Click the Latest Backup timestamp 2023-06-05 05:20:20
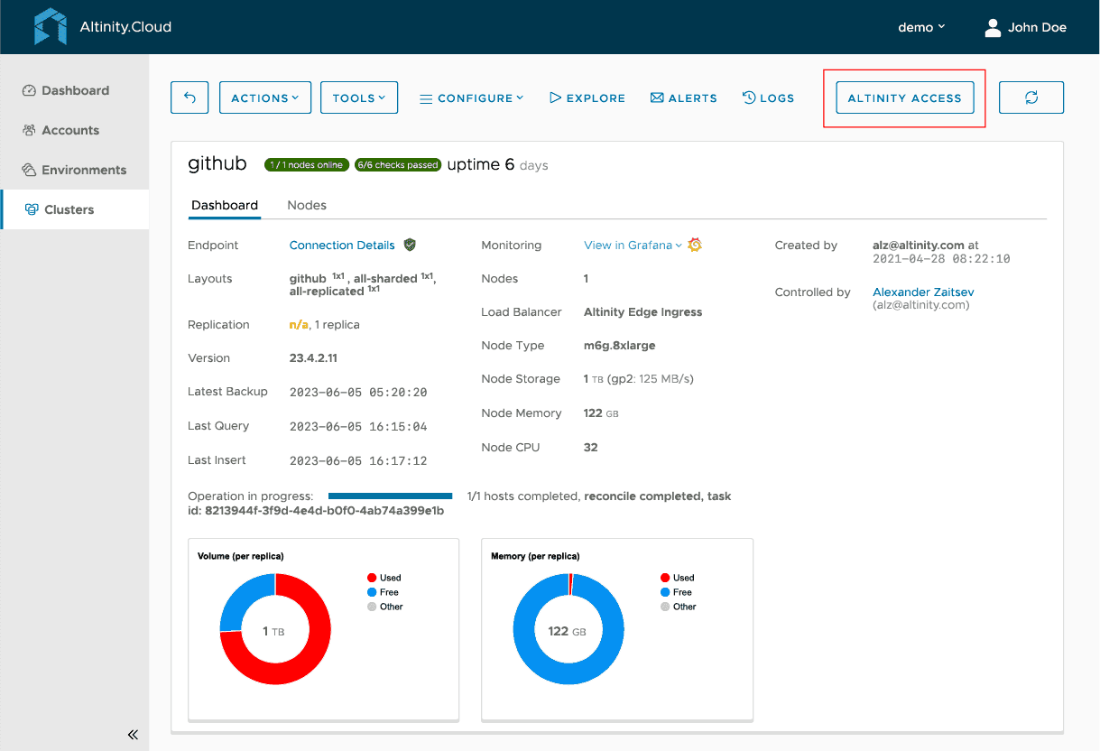 pos(358,392)
